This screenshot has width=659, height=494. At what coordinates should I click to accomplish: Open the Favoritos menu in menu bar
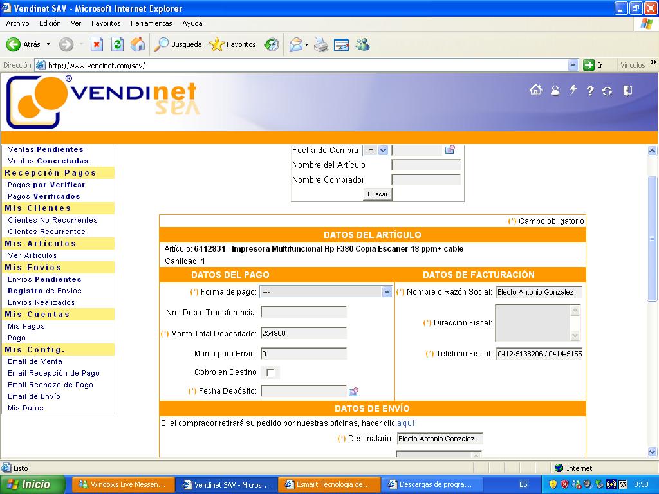pyautogui.click(x=106, y=23)
